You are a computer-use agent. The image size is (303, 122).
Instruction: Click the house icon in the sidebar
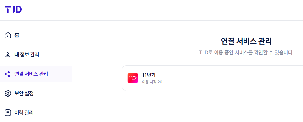click(x=8, y=36)
